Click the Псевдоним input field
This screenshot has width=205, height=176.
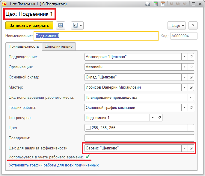(x=139, y=138)
